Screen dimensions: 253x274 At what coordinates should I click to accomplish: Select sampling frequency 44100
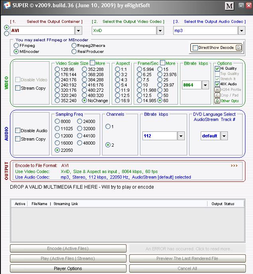click(x=79, y=136)
